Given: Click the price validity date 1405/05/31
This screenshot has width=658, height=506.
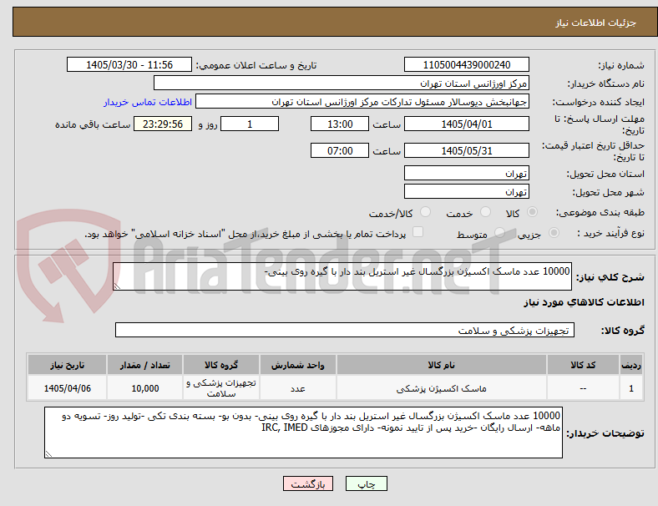Looking at the screenshot, I should (x=467, y=150).
